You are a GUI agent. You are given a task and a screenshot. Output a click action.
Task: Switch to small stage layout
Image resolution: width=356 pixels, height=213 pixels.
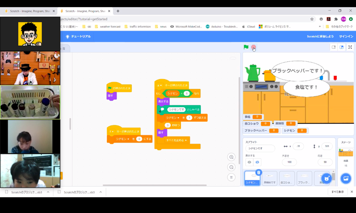[334, 47]
